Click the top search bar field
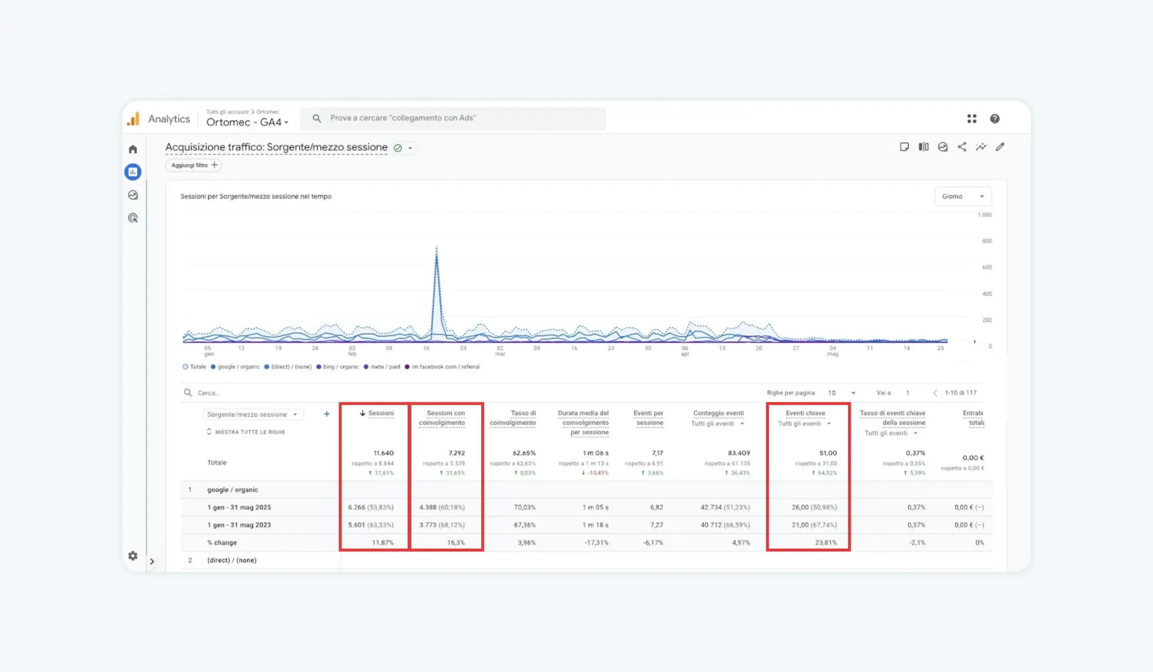 click(x=453, y=118)
